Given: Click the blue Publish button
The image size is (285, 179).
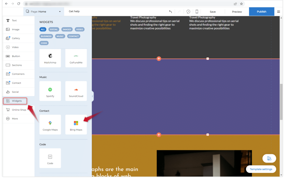Looking at the screenshot, I should pos(261,12).
